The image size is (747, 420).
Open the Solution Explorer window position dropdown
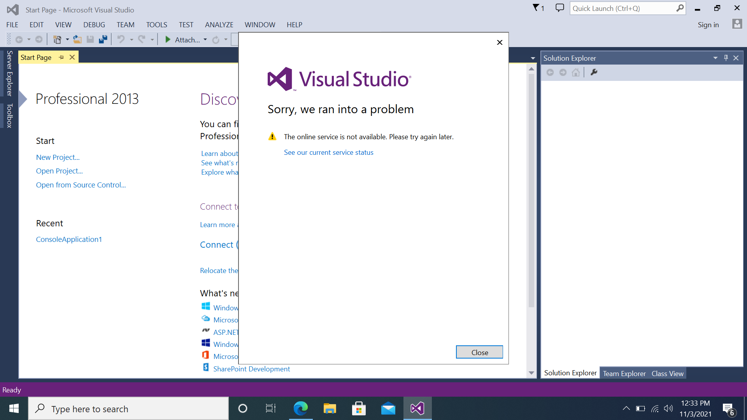(x=715, y=58)
